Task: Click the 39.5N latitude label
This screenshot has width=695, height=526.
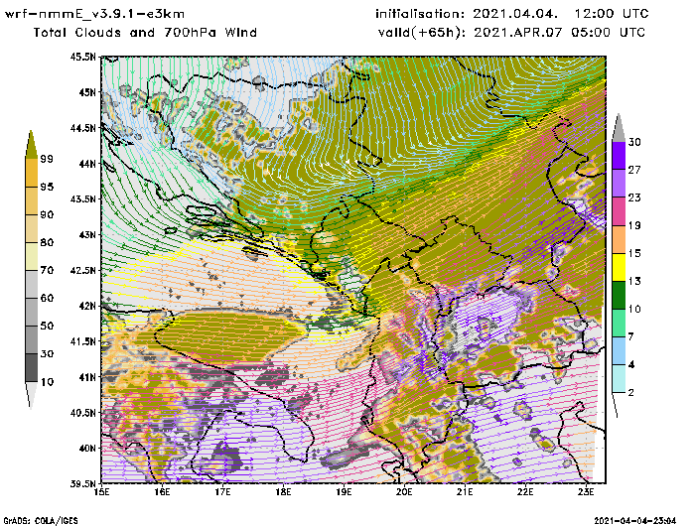Action: [82, 483]
